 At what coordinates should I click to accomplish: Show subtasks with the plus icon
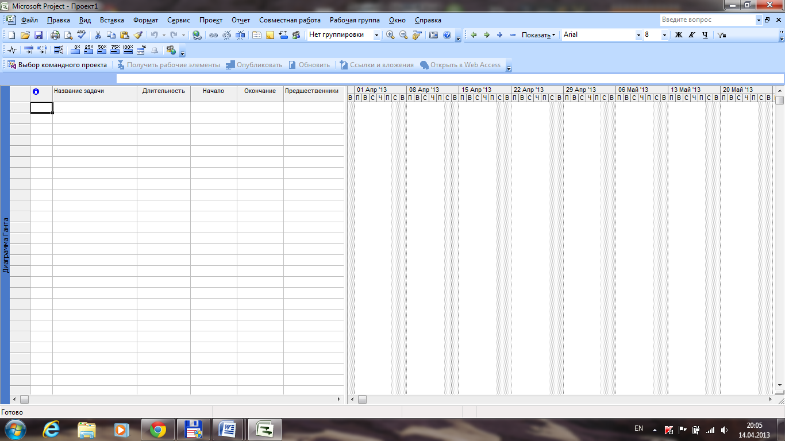pos(500,35)
